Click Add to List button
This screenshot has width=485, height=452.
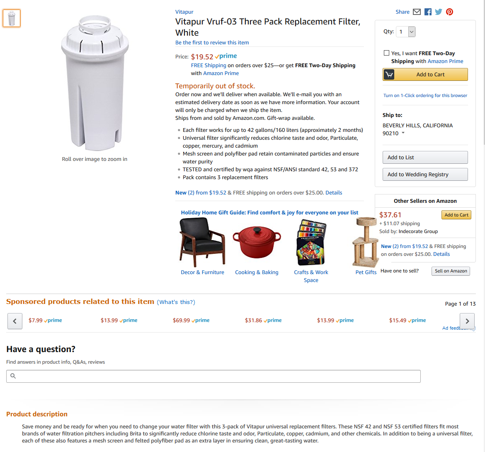[425, 158]
